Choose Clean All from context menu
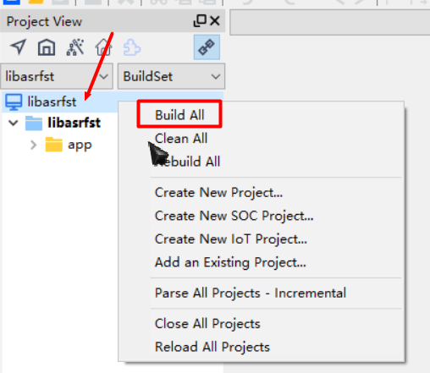Screen dimensions: 430x373 coord(181,139)
